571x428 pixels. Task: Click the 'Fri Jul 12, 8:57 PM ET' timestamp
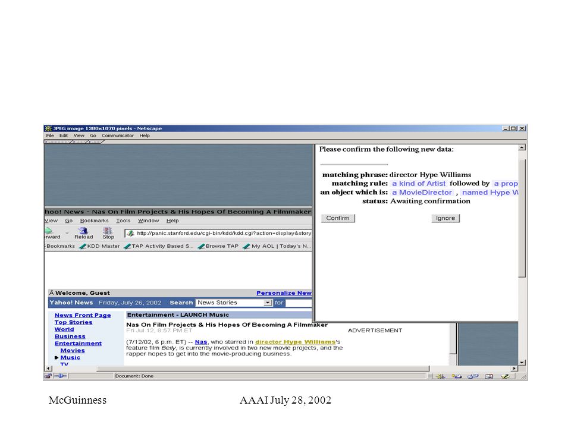(159, 331)
